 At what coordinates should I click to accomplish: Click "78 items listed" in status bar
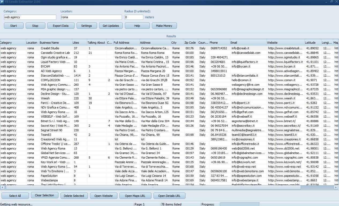point(171,204)
